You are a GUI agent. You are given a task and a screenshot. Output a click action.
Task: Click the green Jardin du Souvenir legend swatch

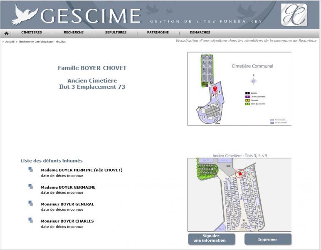[x=247, y=104]
